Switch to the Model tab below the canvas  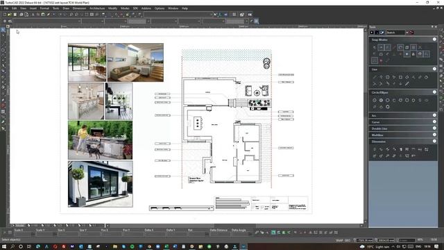pyautogui.click(x=19, y=226)
